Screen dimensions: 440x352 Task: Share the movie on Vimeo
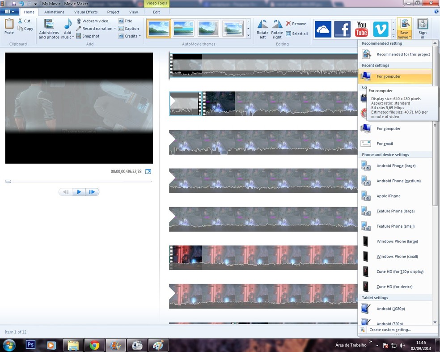coord(380,28)
